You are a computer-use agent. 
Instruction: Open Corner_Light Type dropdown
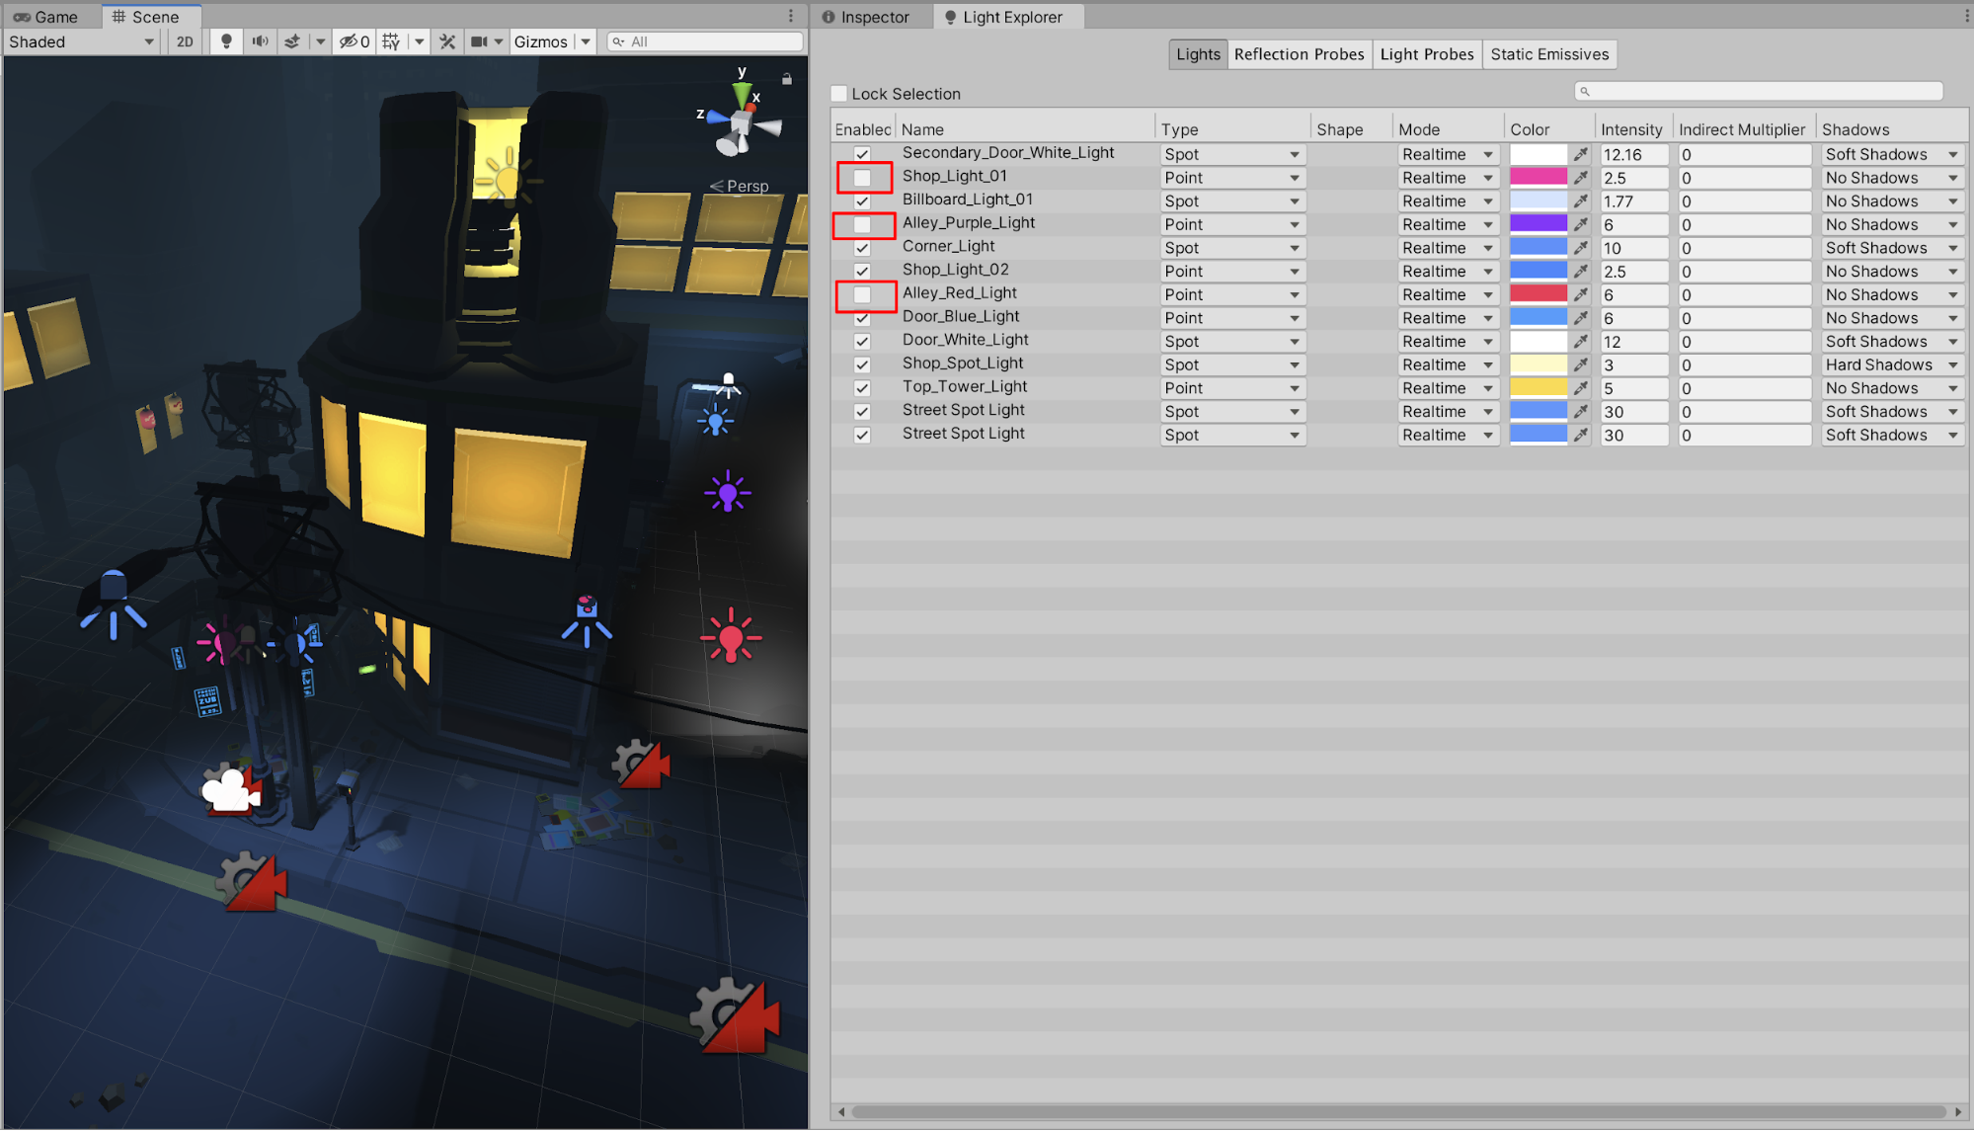coord(1231,248)
